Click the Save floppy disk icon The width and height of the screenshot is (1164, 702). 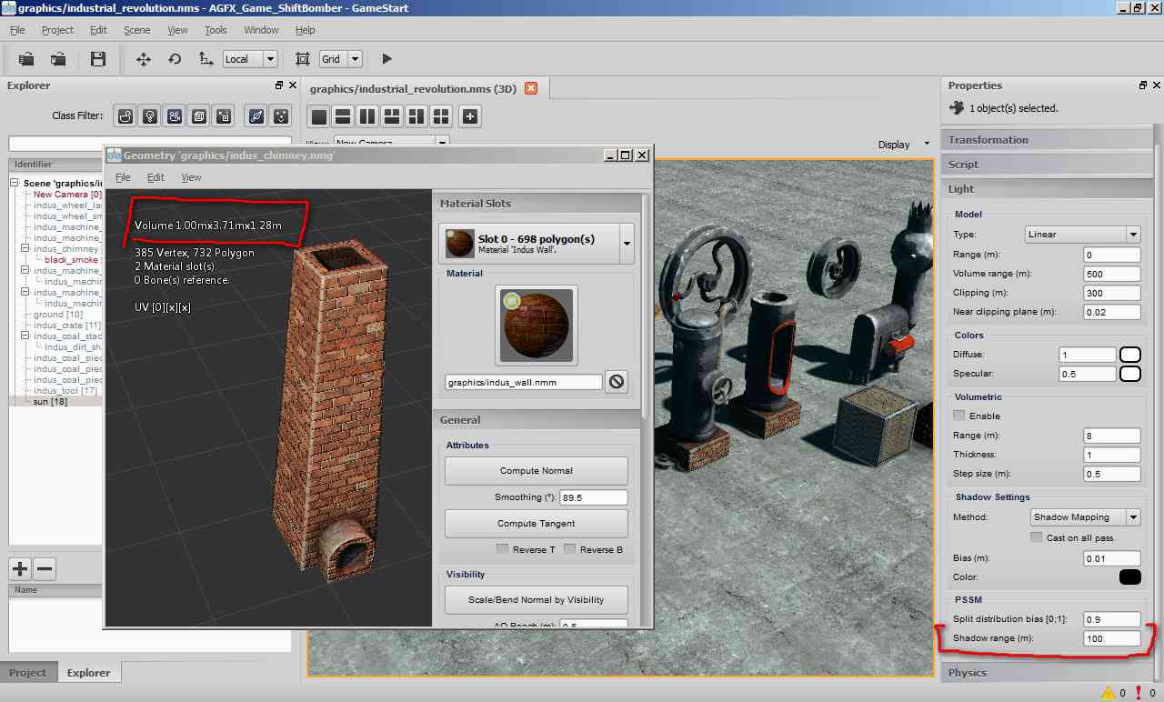coord(98,59)
